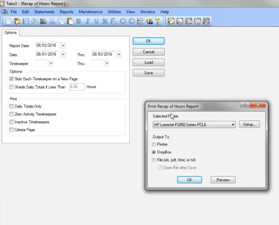The height and width of the screenshot is (225, 279).
Task: Select the Printer output radio button
Action: (x=154, y=144)
